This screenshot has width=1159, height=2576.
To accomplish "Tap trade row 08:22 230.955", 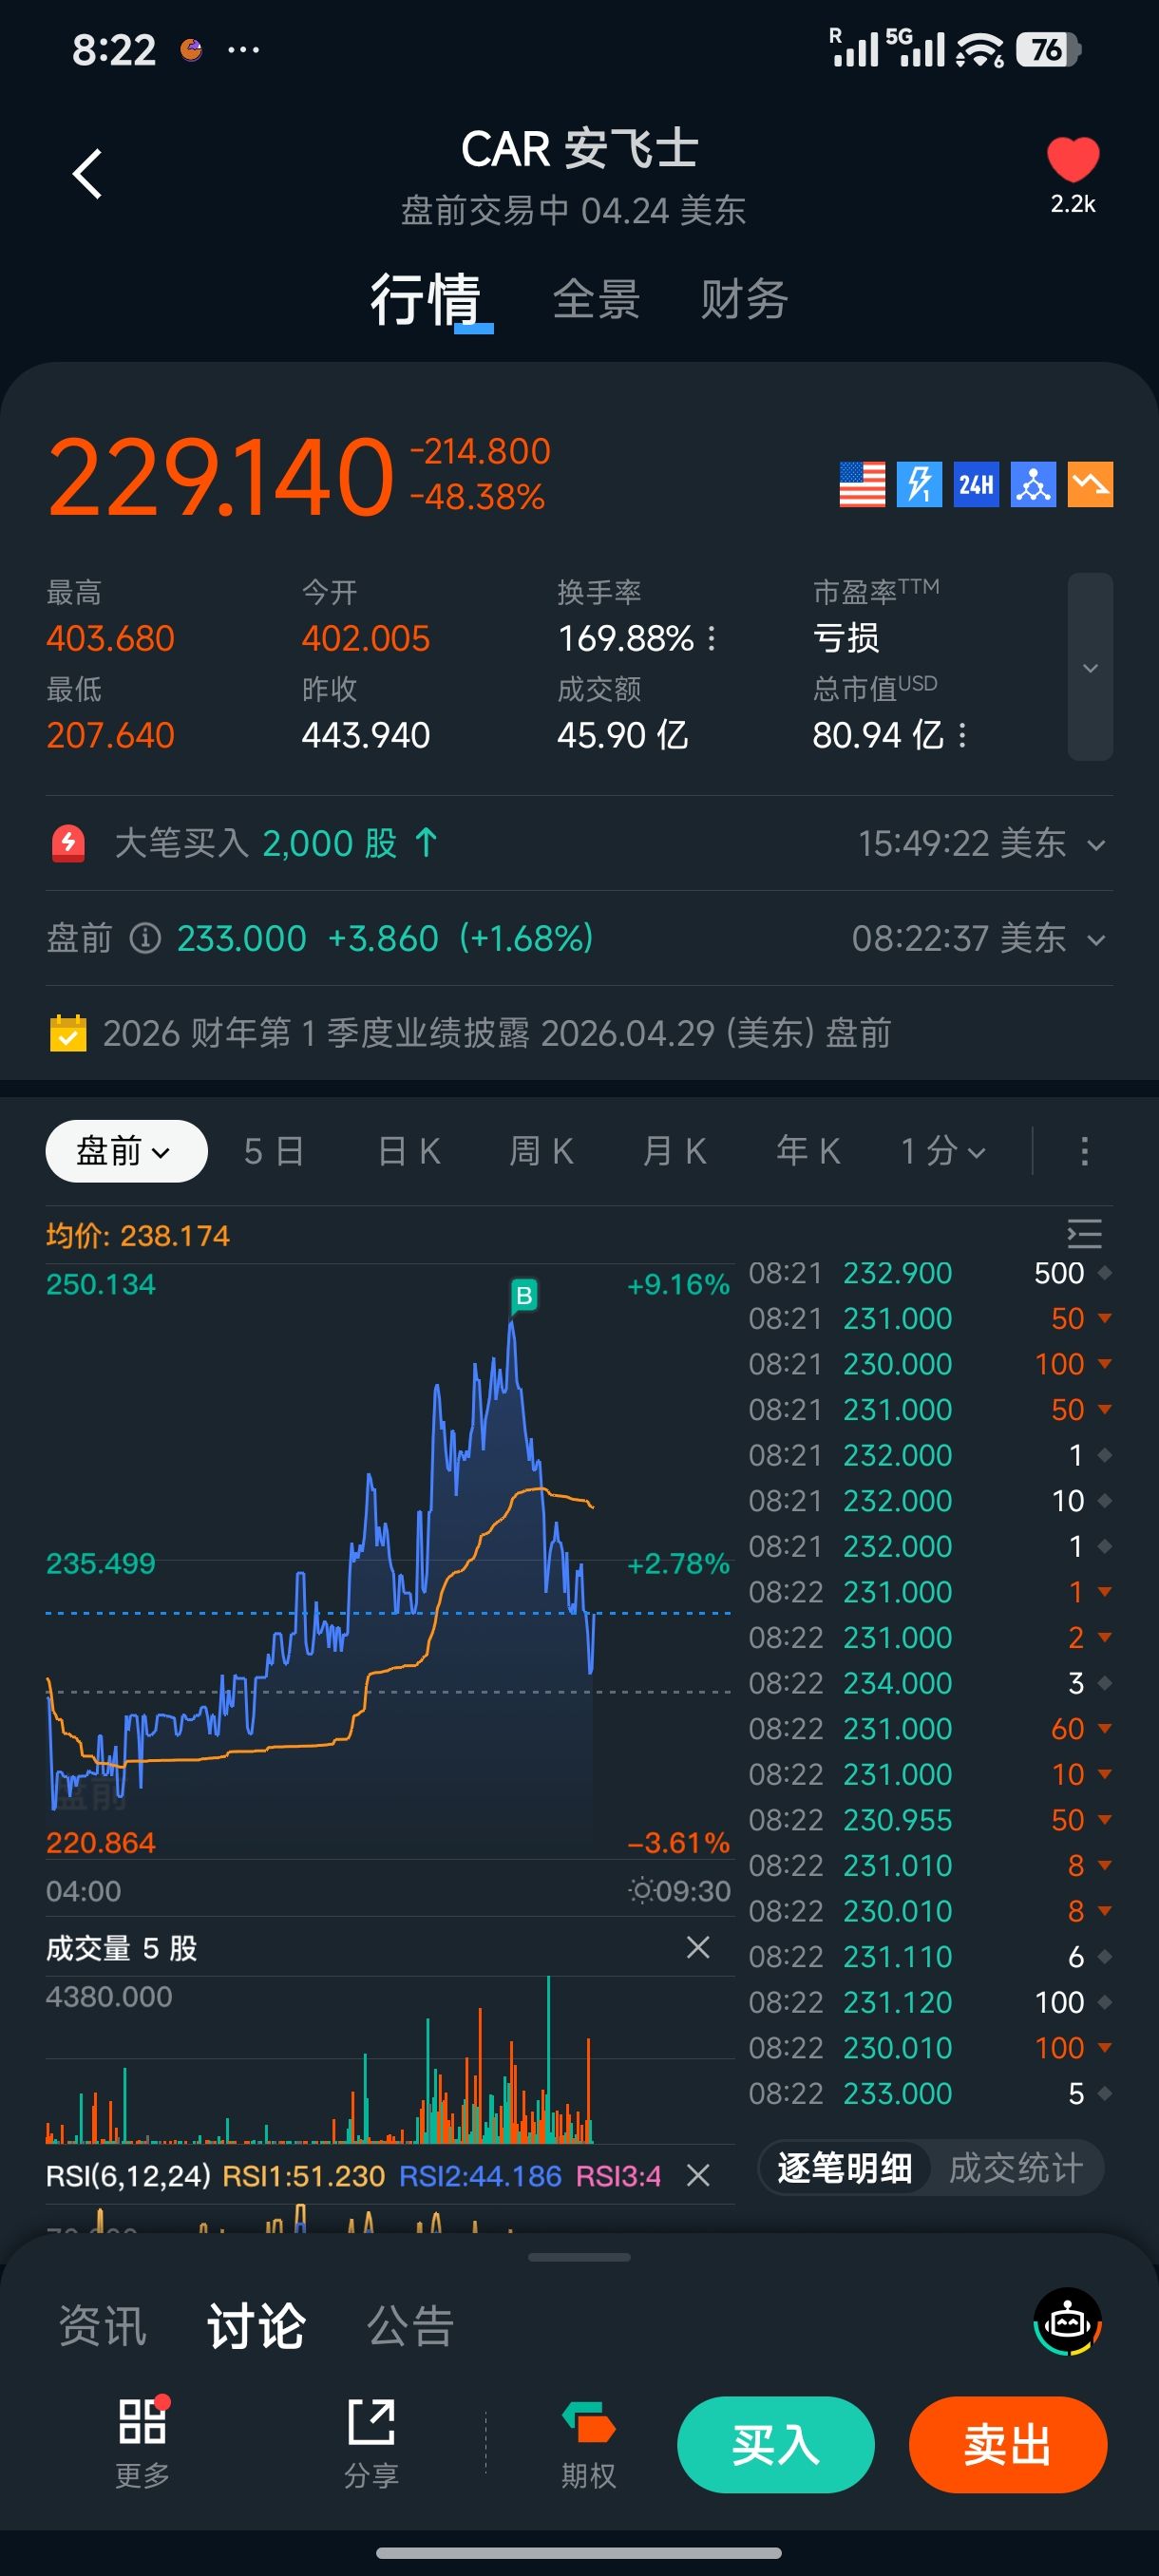I will coord(931,1820).
